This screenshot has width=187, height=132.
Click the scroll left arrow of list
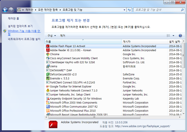click(x=46, y=117)
